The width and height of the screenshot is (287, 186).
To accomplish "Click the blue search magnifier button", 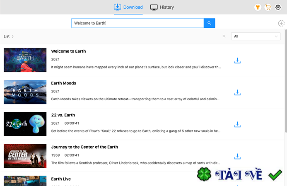I will pos(209,23).
